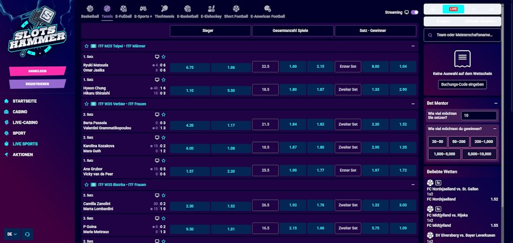
Task: Click the Aktionen megaphone icon in sidebar
Action: click(x=7, y=155)
